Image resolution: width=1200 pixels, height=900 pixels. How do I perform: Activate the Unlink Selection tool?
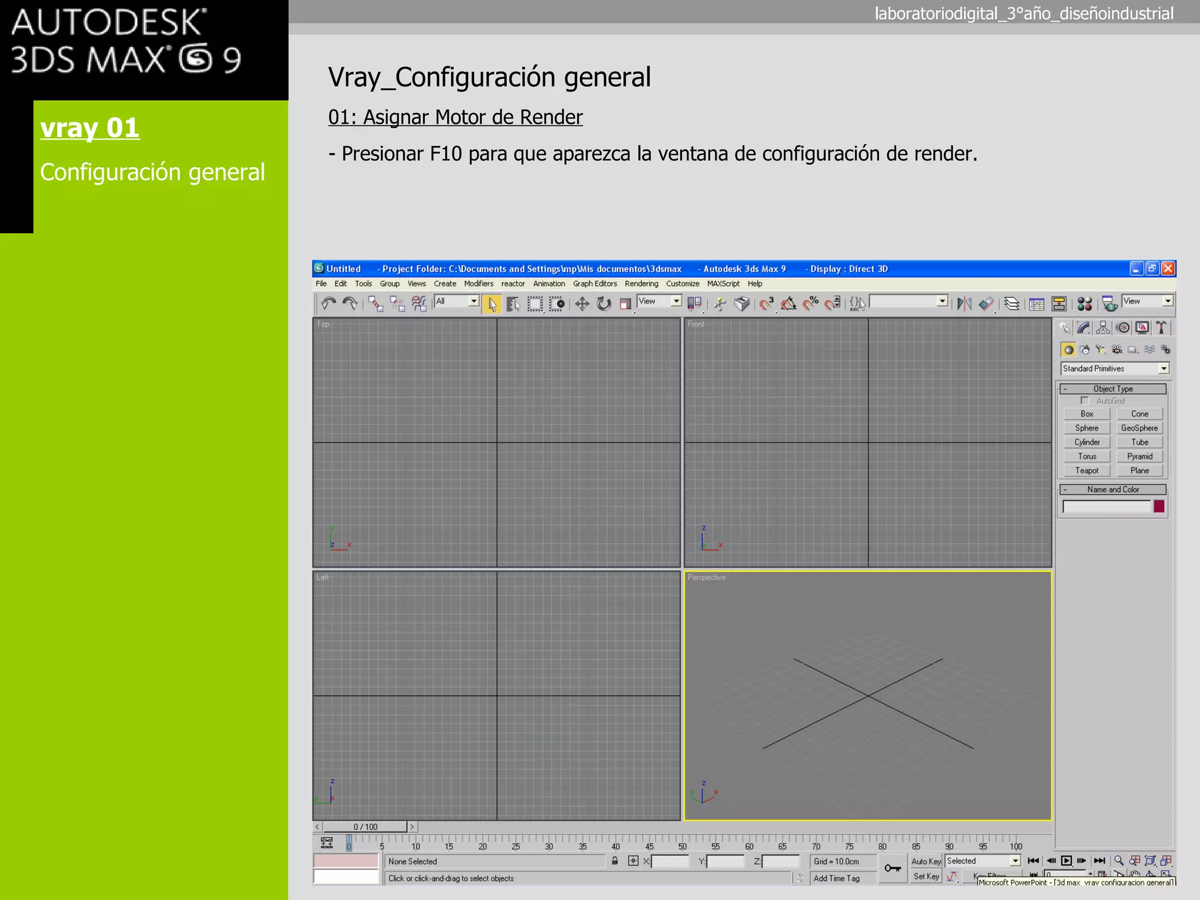coord(397,304)
